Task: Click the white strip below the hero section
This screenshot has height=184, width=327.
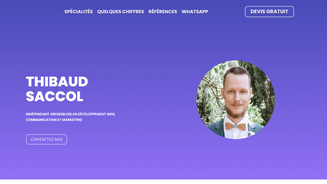Action: [x=164, y=182]
